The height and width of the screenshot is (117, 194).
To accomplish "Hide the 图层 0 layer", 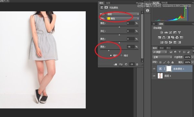I will [154, 76].
